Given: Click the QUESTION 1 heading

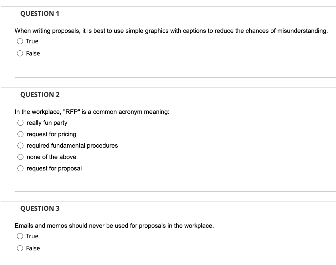Looking at the screenshot, I should pos(39,13).
